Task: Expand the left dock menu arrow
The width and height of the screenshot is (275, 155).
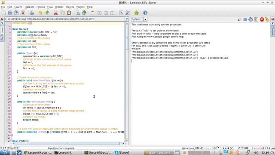Action: pyautogui.click(x=2, y=23)
